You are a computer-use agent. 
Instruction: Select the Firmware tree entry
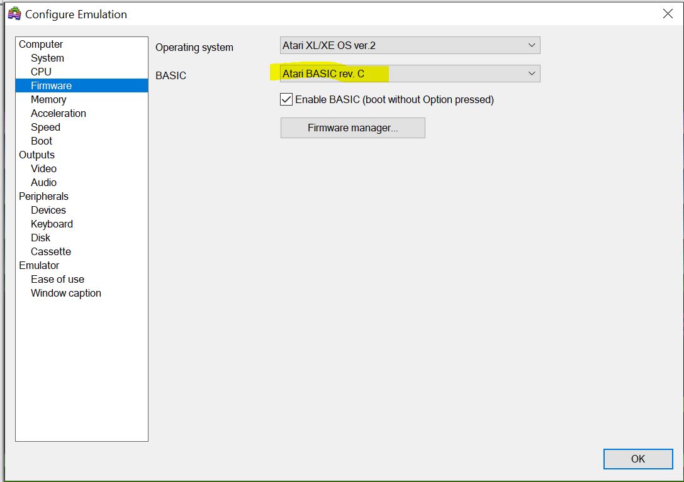pyautogui.click(x=51, y=85)
